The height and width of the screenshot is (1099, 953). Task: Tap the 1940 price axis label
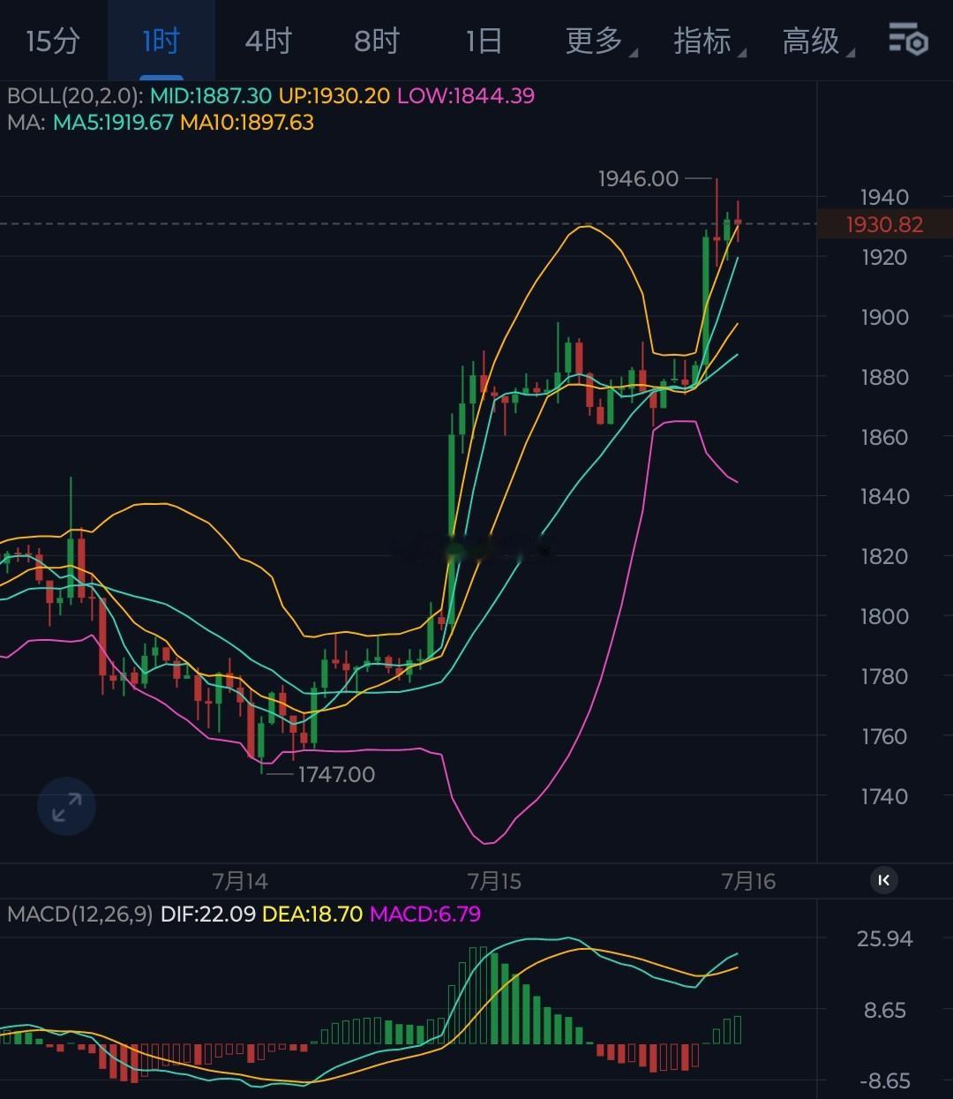point(884,197)
